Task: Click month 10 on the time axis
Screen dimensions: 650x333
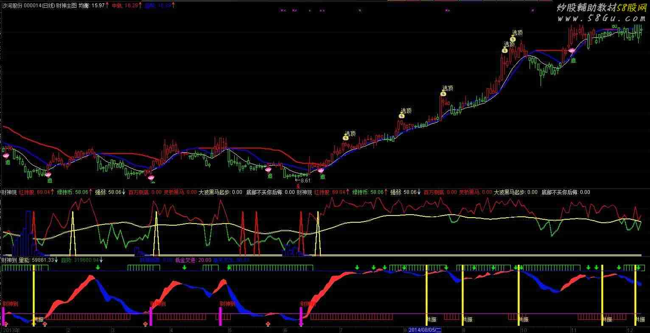Action: pyautogui.click(x=524, y=330)
